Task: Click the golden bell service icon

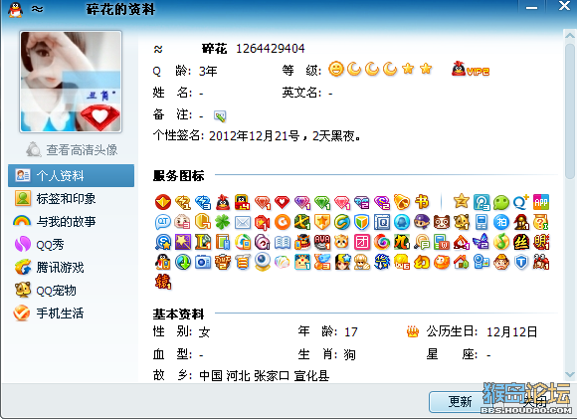Action: [x=402, y=202]
